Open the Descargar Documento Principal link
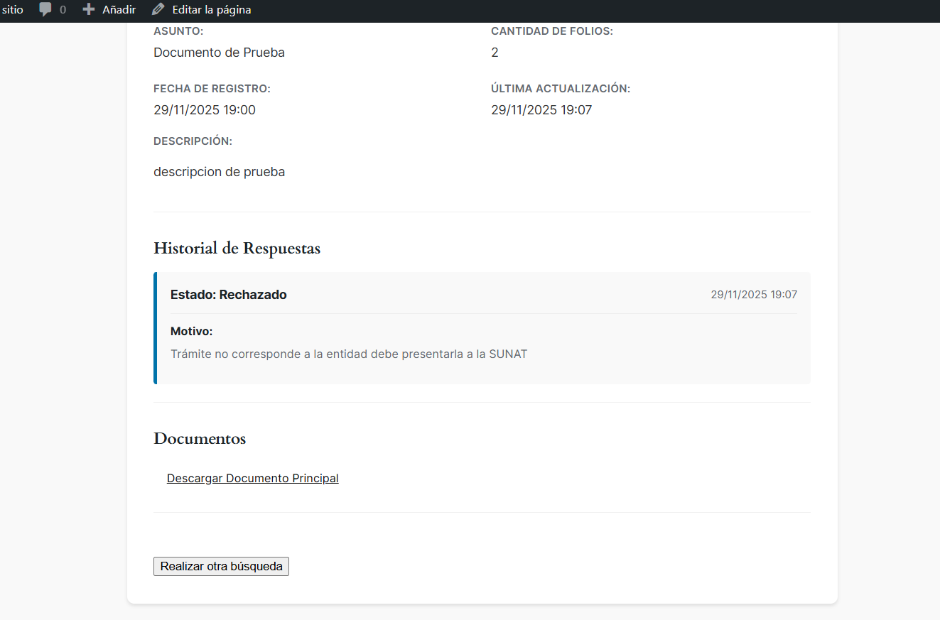Viewport: 940px width, 620px height. (252, 479)
